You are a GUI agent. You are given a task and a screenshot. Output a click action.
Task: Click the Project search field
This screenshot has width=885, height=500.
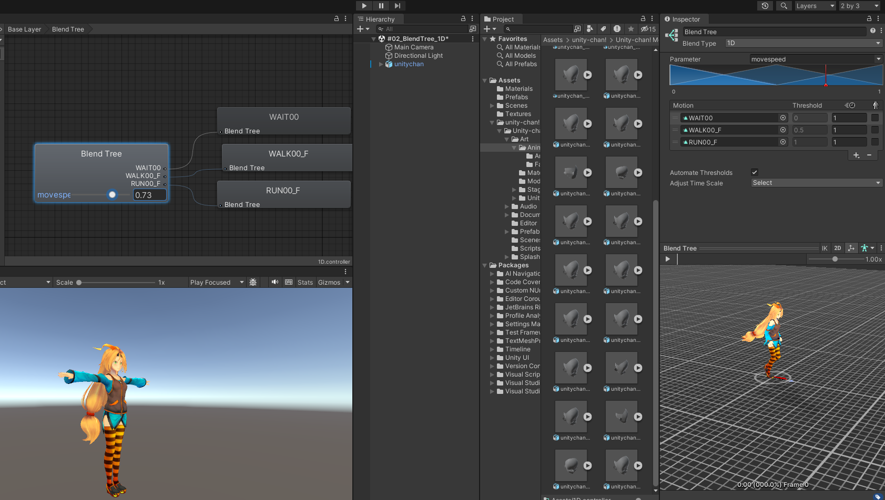tap(538, 29)
